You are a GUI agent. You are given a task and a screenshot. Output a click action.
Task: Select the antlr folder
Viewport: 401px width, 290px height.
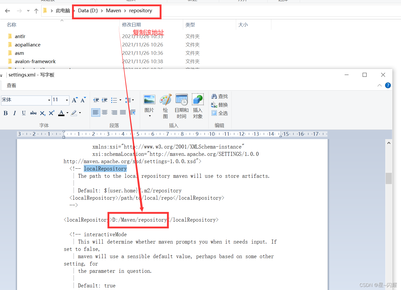coord(20,36)
